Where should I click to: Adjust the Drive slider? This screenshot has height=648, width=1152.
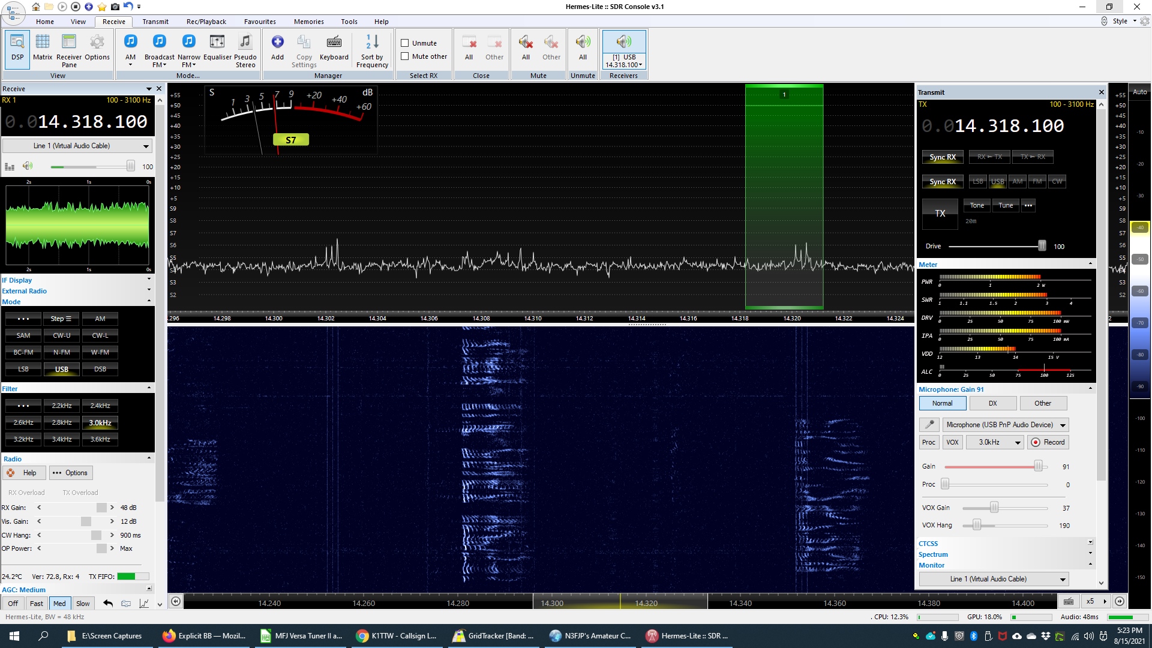tap(1042, 246)
